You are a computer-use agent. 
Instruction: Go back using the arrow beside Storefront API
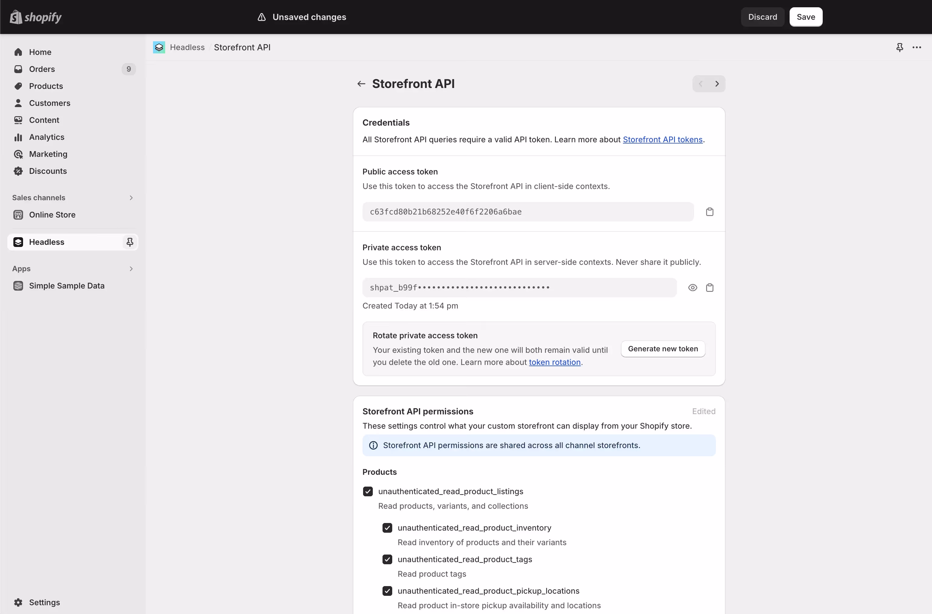click(361, 84)
